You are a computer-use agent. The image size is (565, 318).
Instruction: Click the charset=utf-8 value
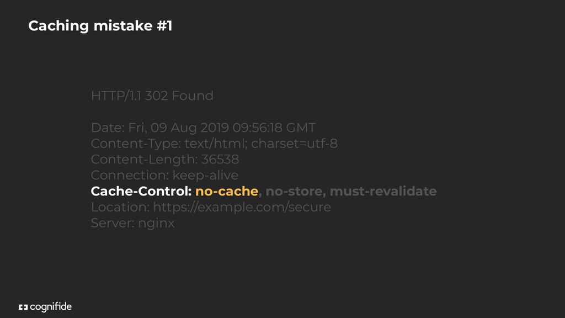(x=295, y=144)
